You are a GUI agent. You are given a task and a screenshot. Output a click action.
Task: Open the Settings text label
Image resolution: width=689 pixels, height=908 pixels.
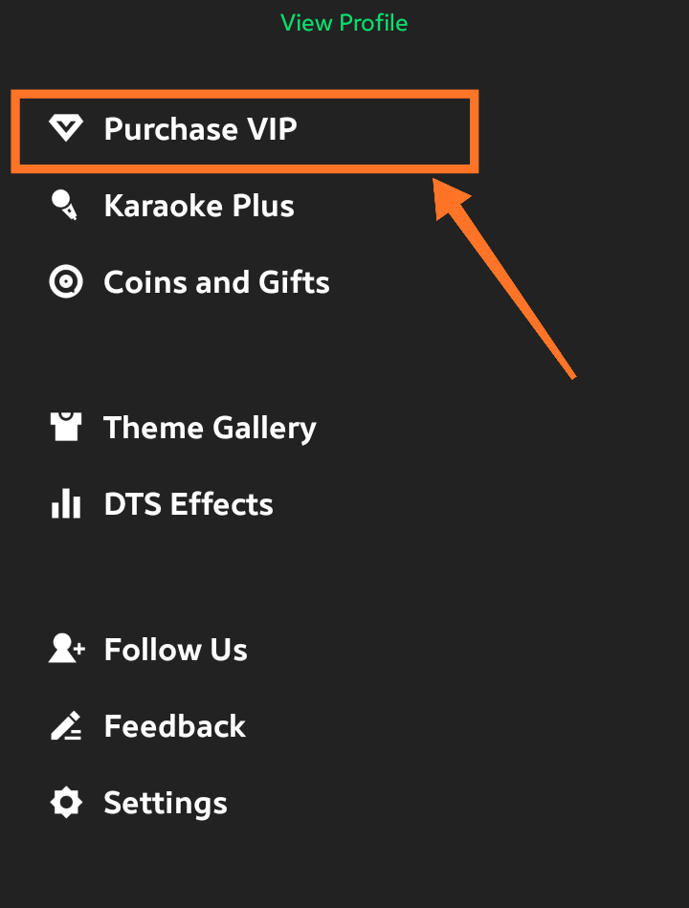166,803
